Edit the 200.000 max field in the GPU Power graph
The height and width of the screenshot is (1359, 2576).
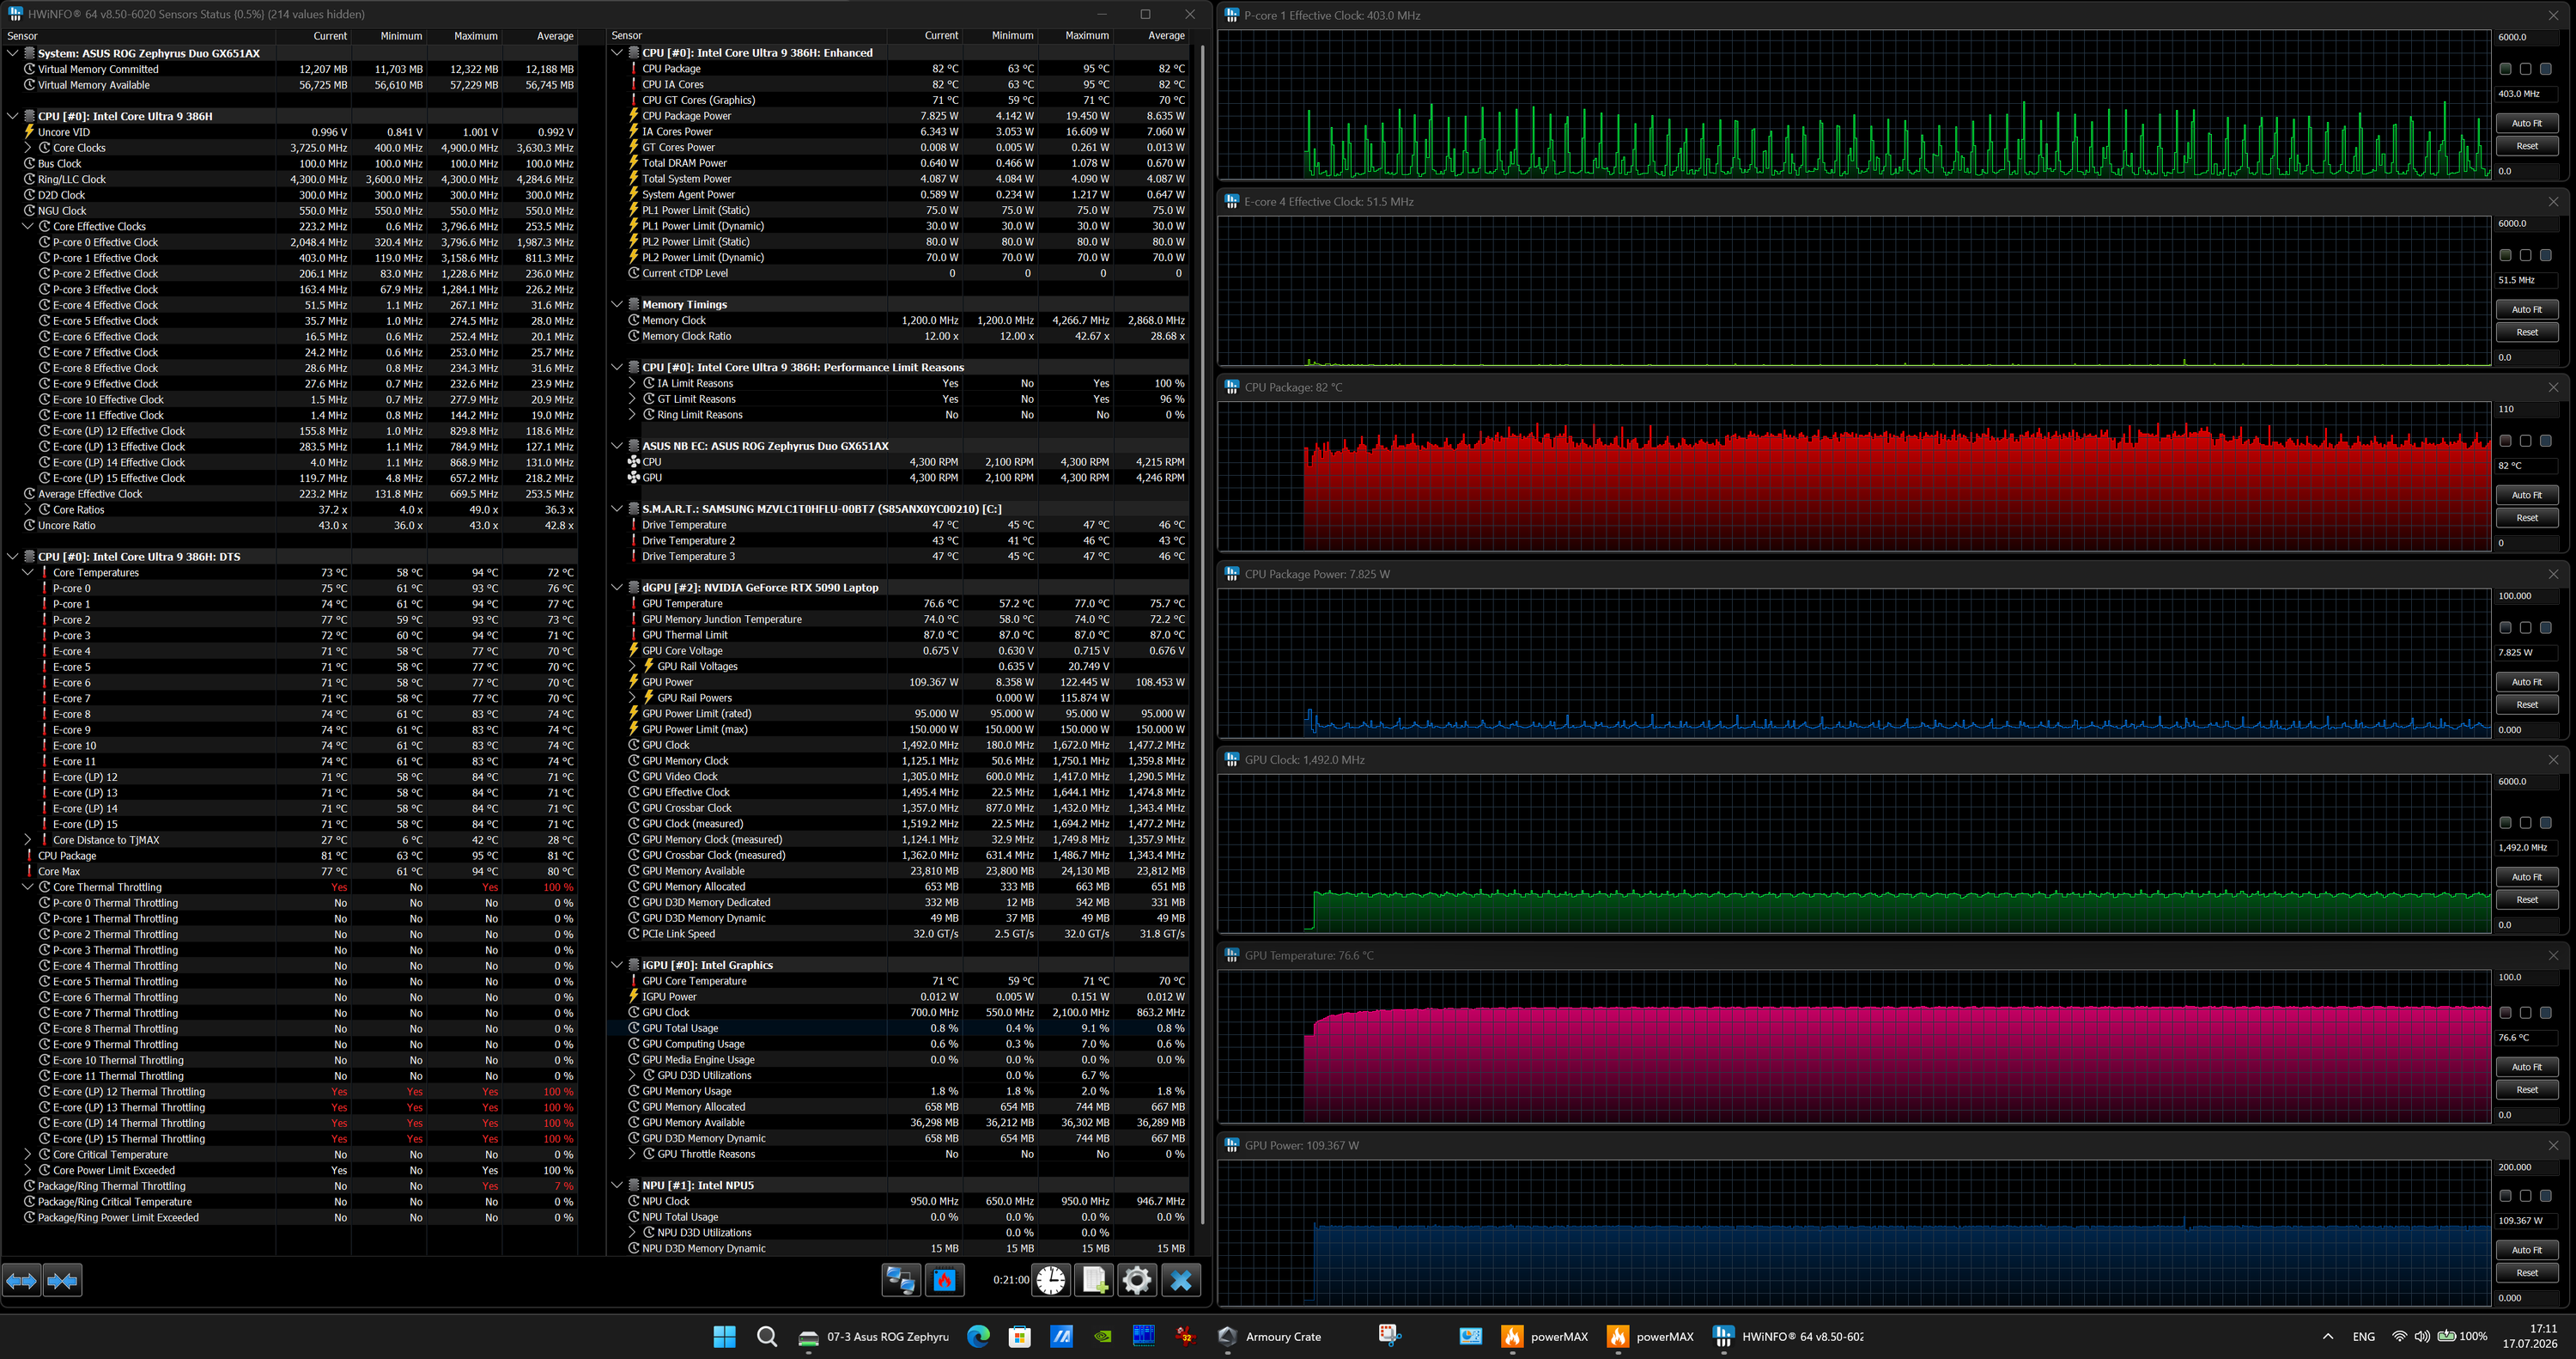[2527, 1167]
